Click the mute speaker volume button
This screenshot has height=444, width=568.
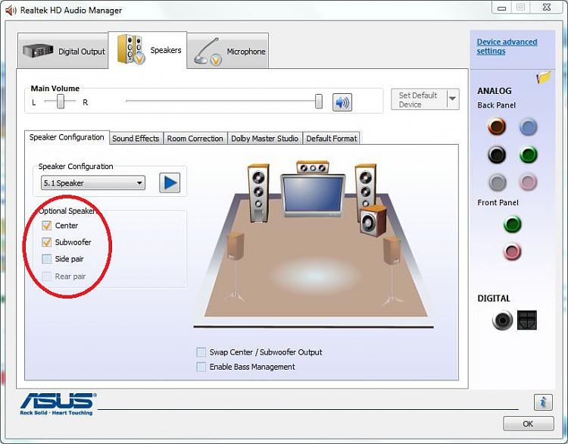pos(342,102)
